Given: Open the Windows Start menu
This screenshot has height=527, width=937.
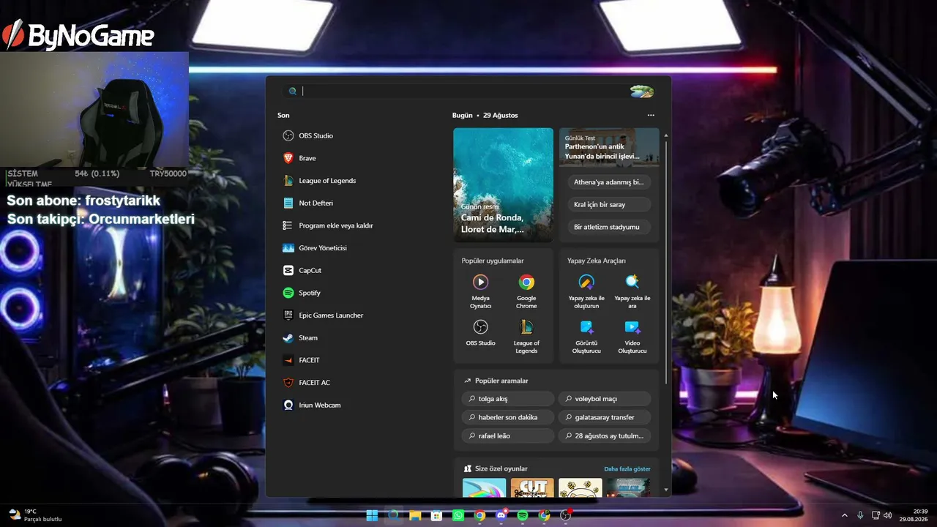Looking at the screenshot, I should pos(372,515).
